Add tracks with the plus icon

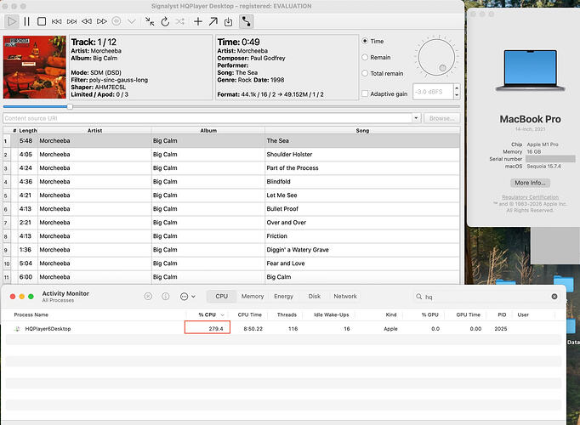[x=198, y=21]
